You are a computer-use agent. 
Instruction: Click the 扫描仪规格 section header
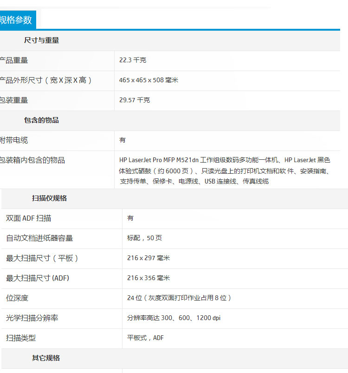(x=49, y=198)
